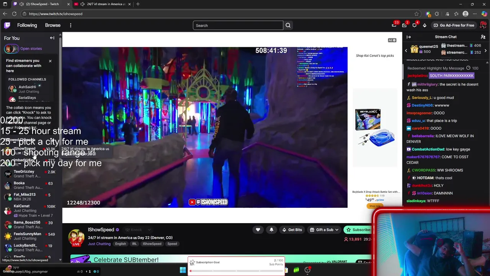490x276 pixels.
Task: Switch to the 24/7 irl stream browser tab
Action: [x=103, y=4]
